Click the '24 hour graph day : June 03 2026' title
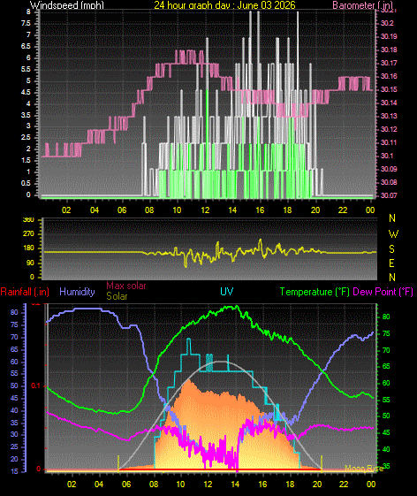The height and width of the screenshot is (496, 417). (224, 5)
